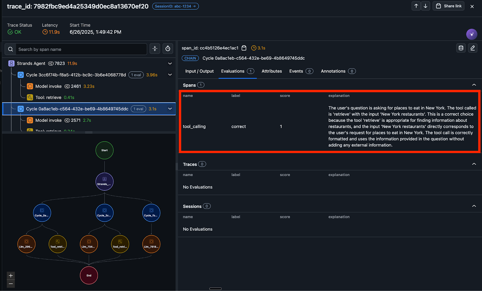
Task: Open the Annotations tab
Action: point(338,71)
